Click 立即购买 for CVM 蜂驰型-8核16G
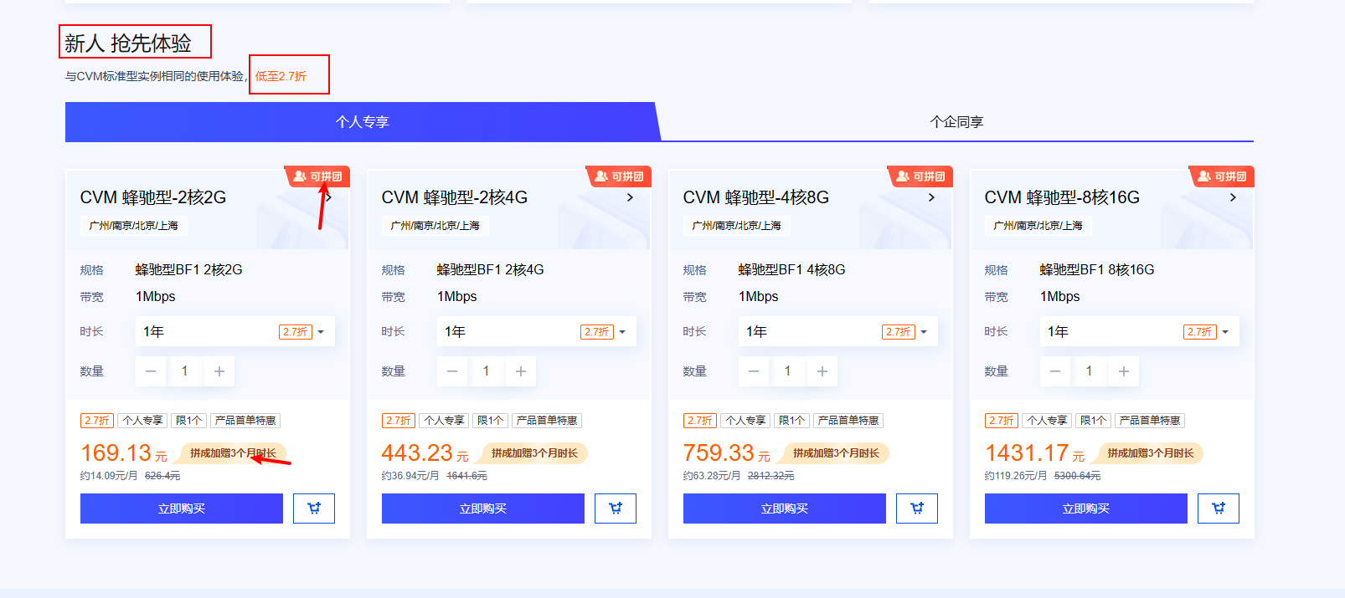Viewport: 1345px width, 598px height. 1086,509
